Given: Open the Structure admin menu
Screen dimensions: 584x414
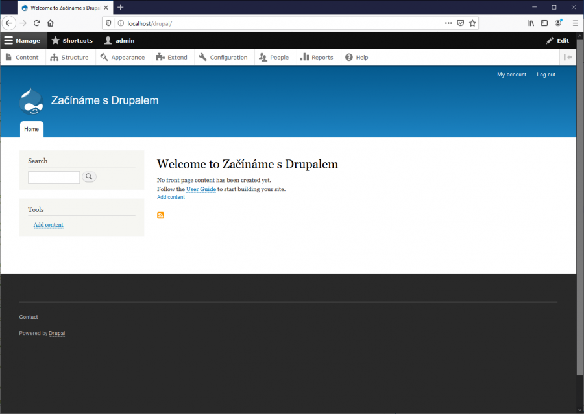Looking at the screenshot, I should pos(69,57).
